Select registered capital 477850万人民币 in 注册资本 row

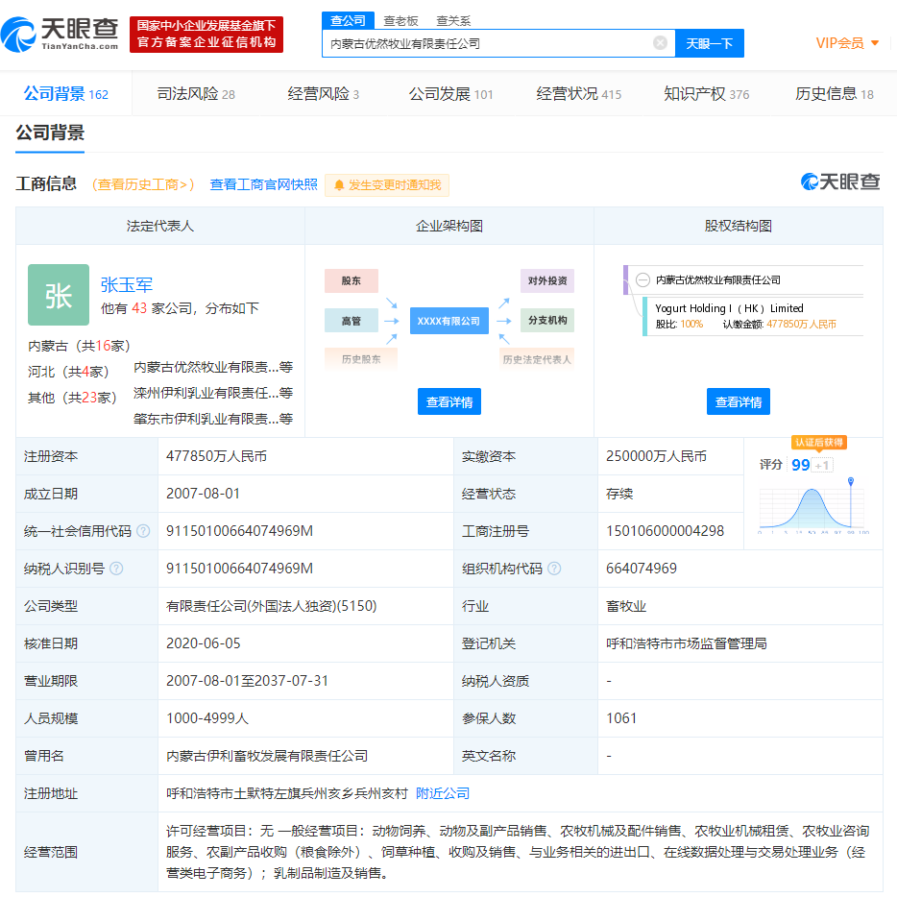pyautogui.click(x=216, y=456)
